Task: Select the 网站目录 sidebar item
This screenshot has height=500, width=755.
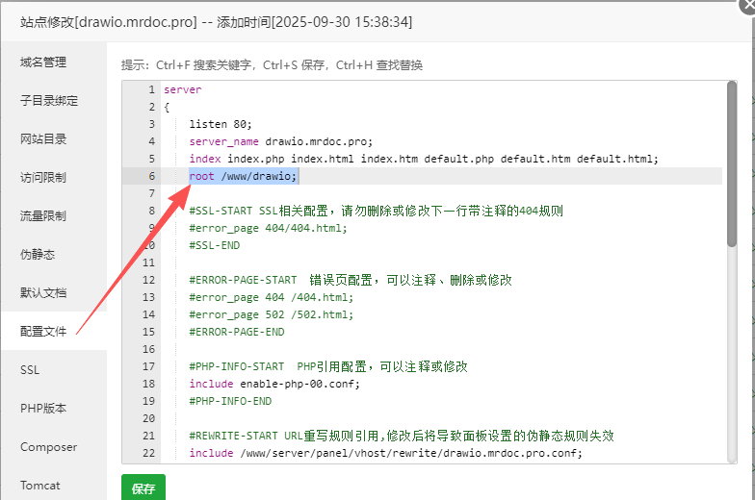Action: (x=43, y=139)
